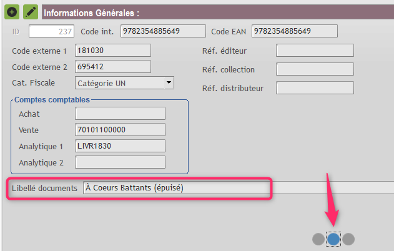
Task: Click the ID field showing 237
Action: coord(51,31)
